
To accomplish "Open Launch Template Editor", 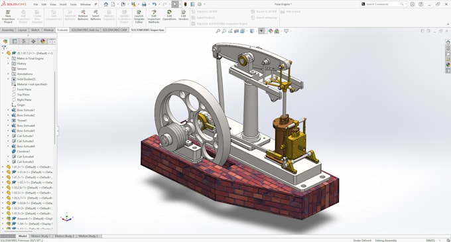I will 139,17.
